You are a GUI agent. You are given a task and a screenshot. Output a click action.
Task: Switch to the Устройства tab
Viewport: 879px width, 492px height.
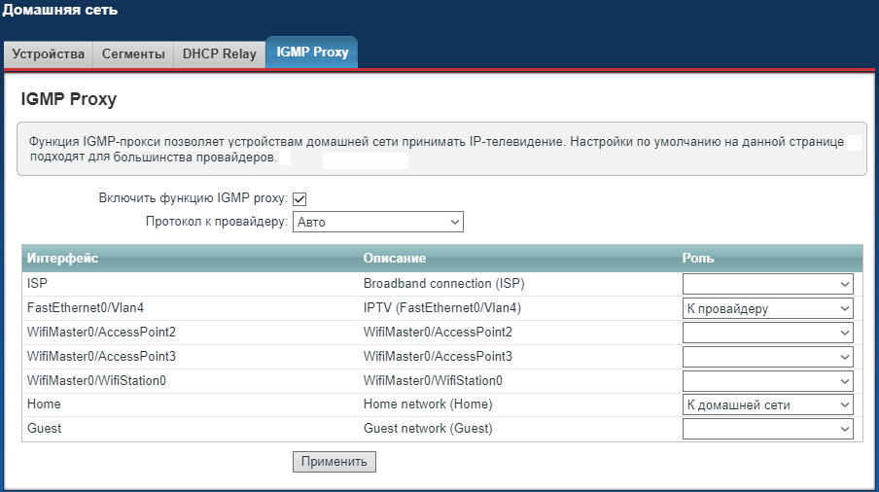(x=49, y=54)
